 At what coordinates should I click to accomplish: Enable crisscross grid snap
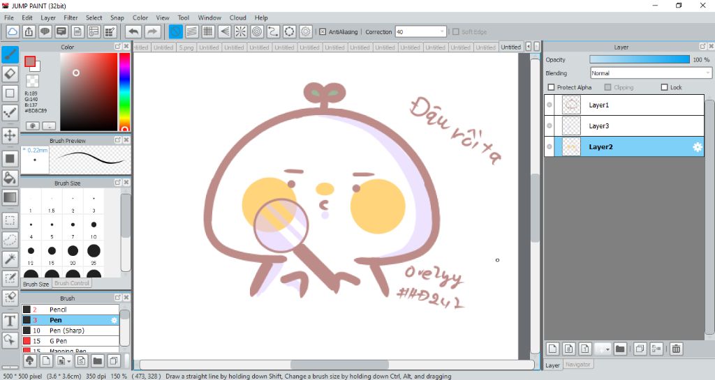click(208, 32)
